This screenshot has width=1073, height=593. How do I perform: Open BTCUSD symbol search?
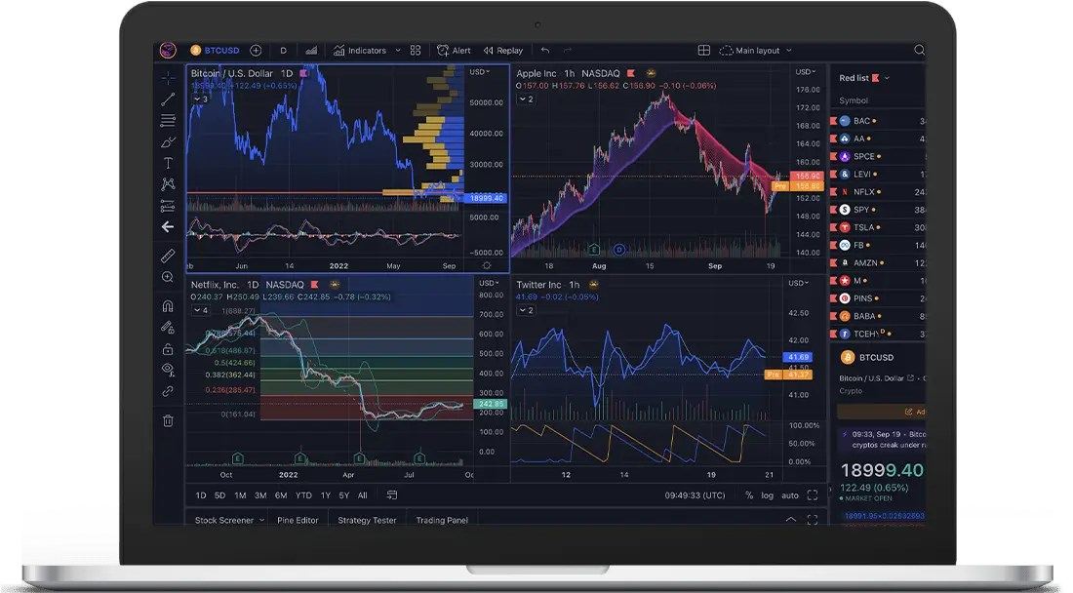[x=215, y=50]
